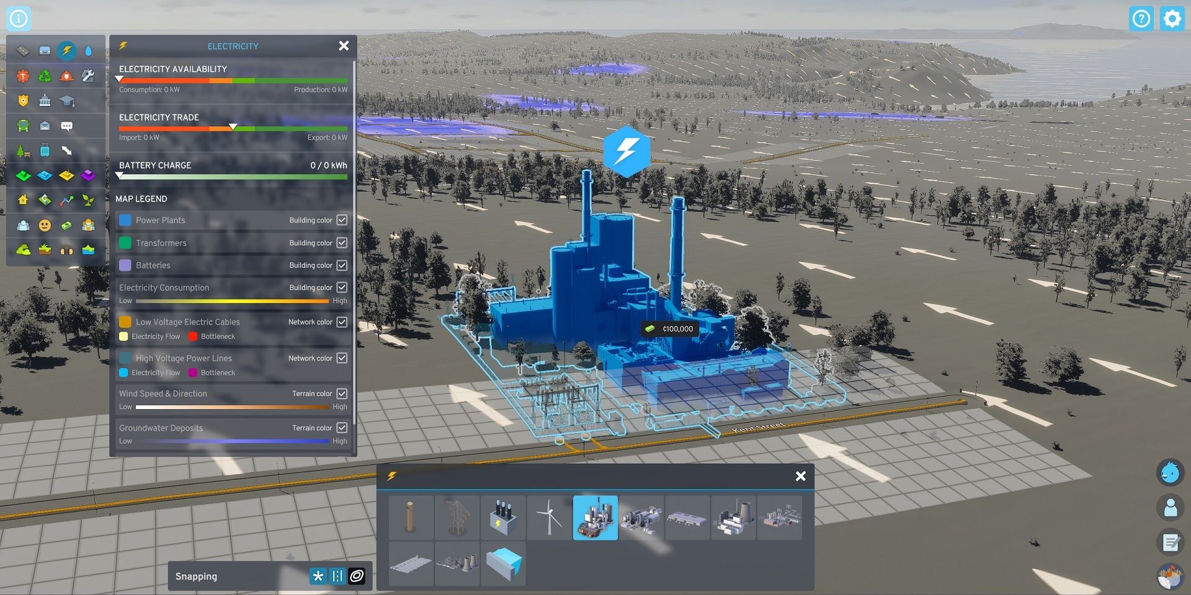Choose the high voltage pylon thumbnail
This screenshot has width=1191, height=595.
click(457, 518)
